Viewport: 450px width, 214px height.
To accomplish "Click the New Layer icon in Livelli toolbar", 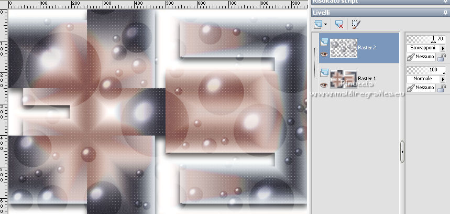I will [317, 25].
